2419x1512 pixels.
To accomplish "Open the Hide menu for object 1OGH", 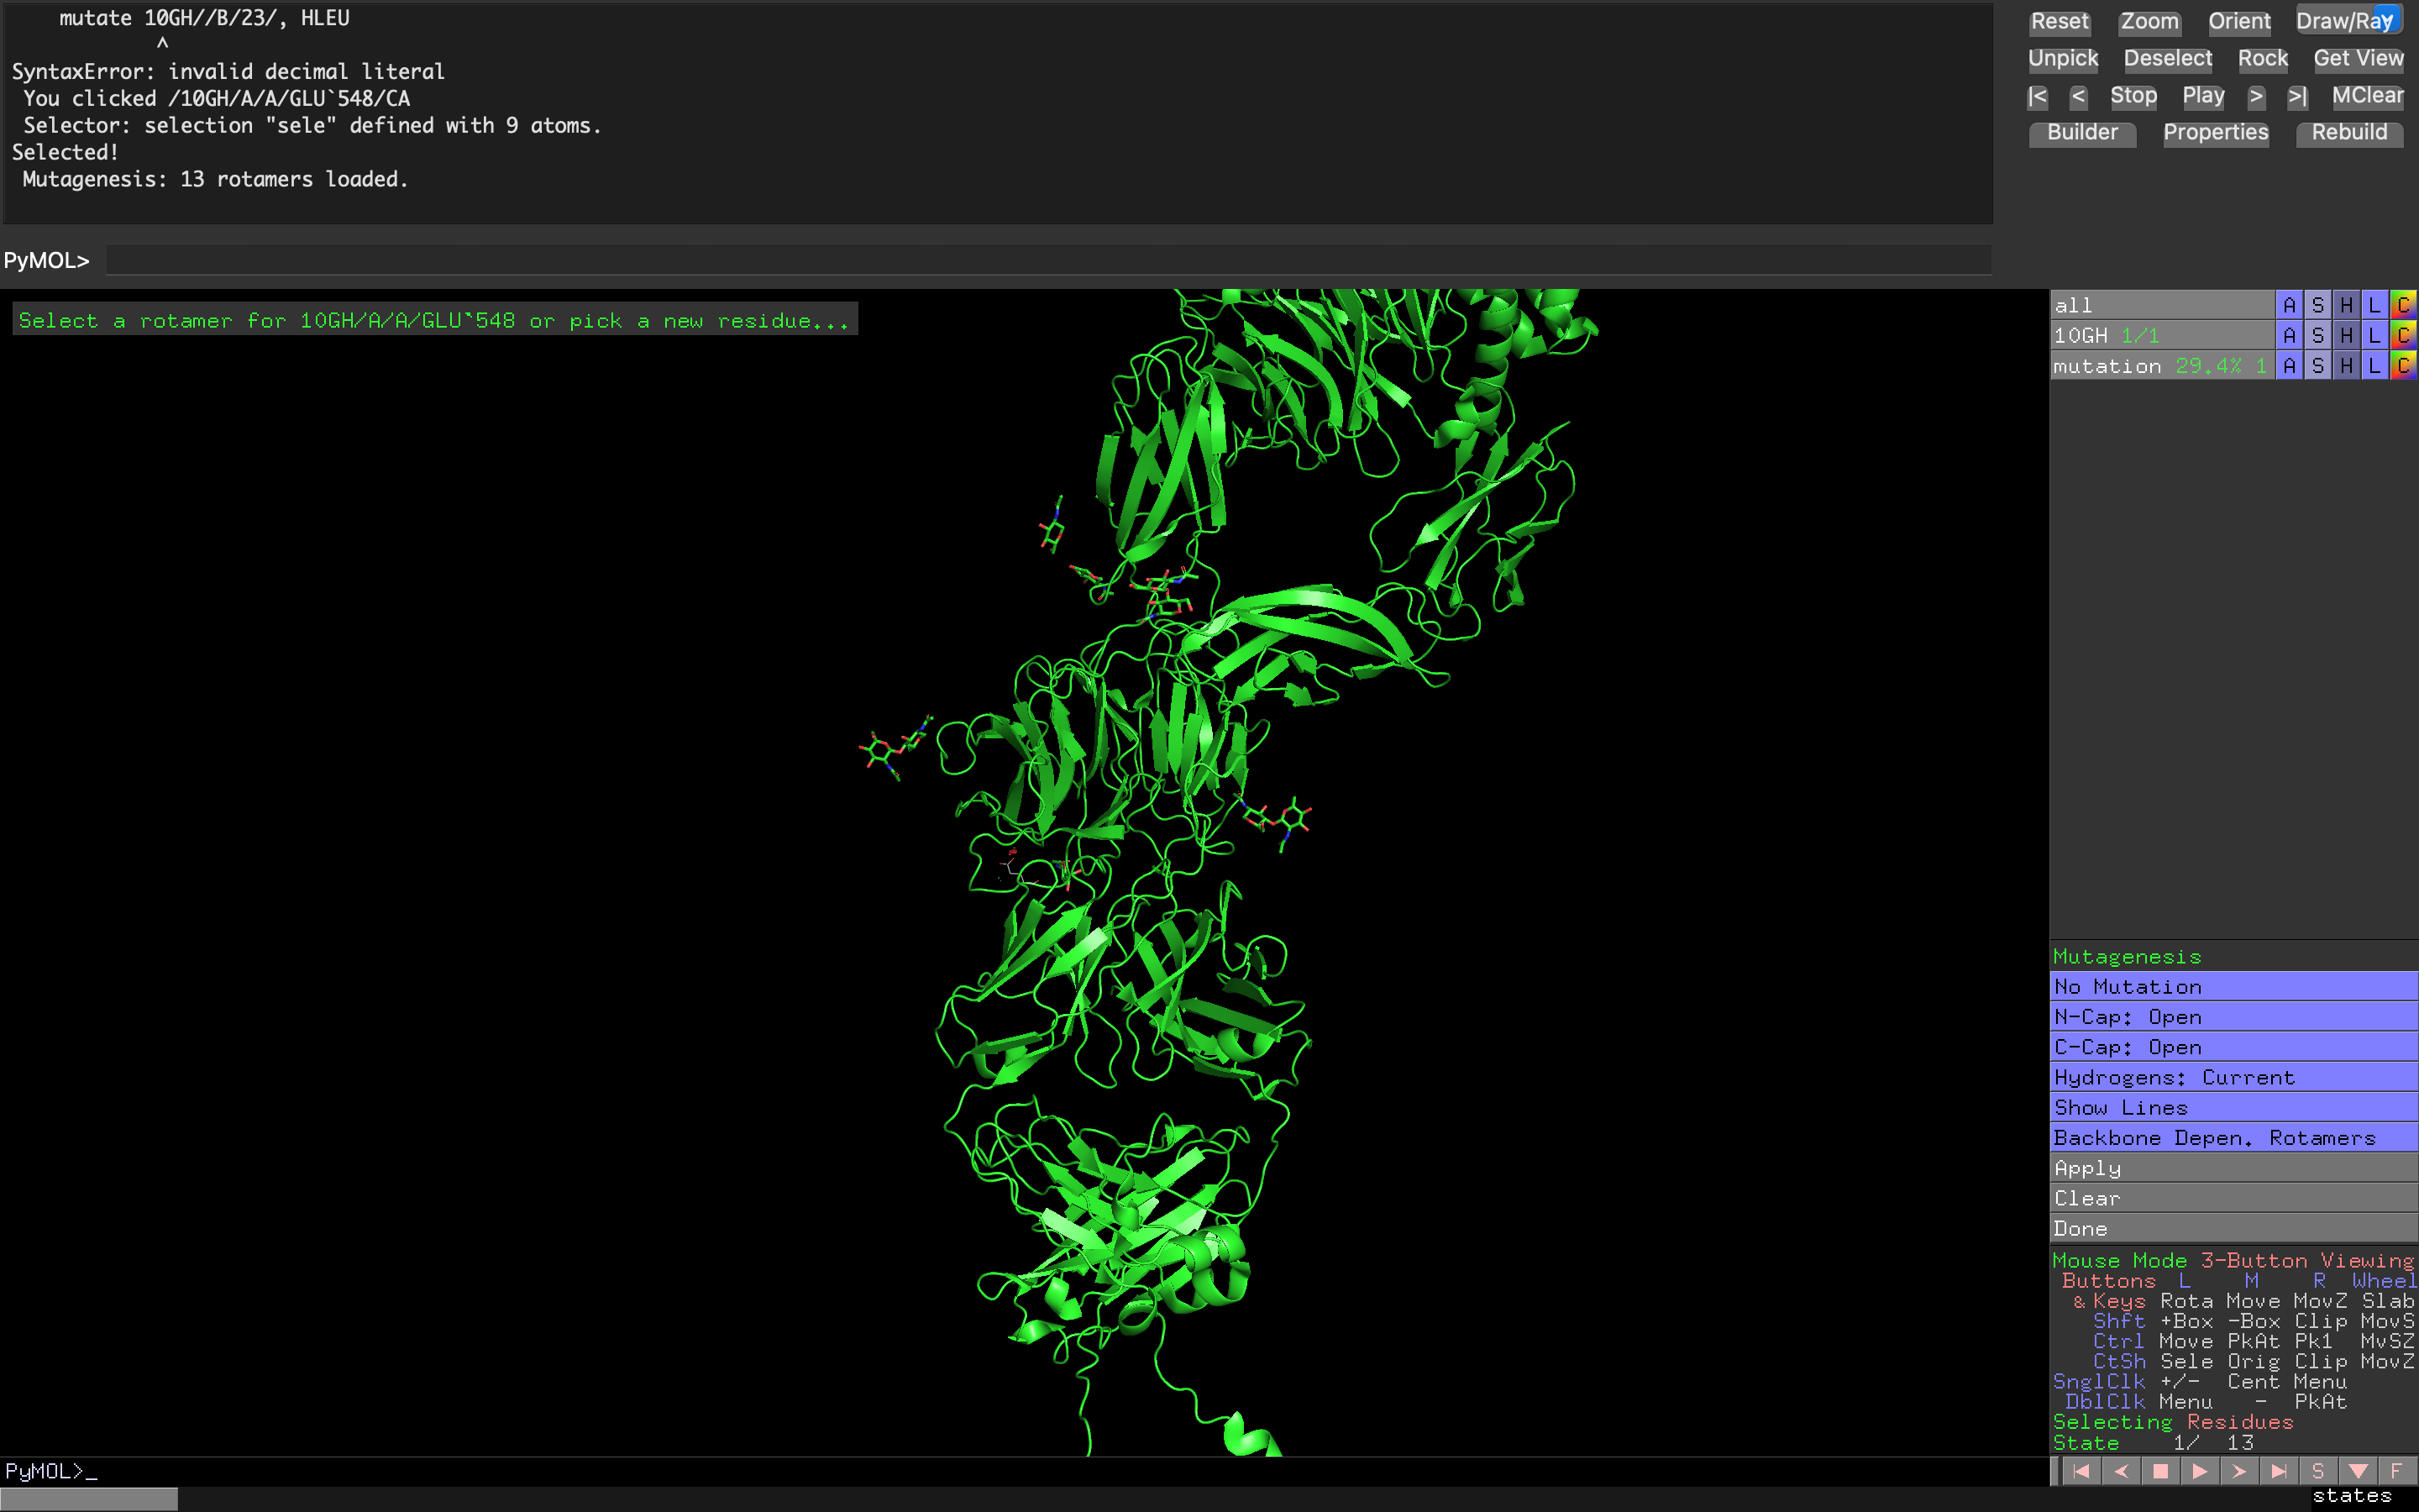I will (x=2346, y=336).
